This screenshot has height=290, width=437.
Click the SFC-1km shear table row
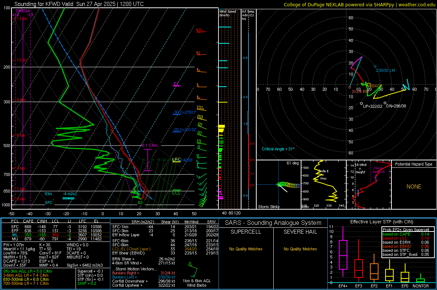(x=165, y=227)
